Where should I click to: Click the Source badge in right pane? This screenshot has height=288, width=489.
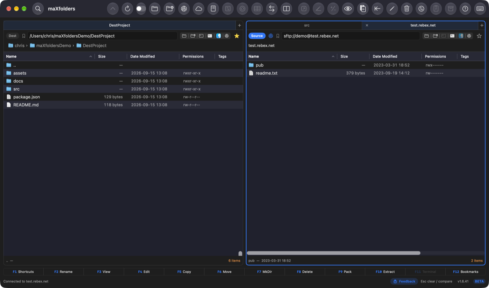[x=257, y=36]
